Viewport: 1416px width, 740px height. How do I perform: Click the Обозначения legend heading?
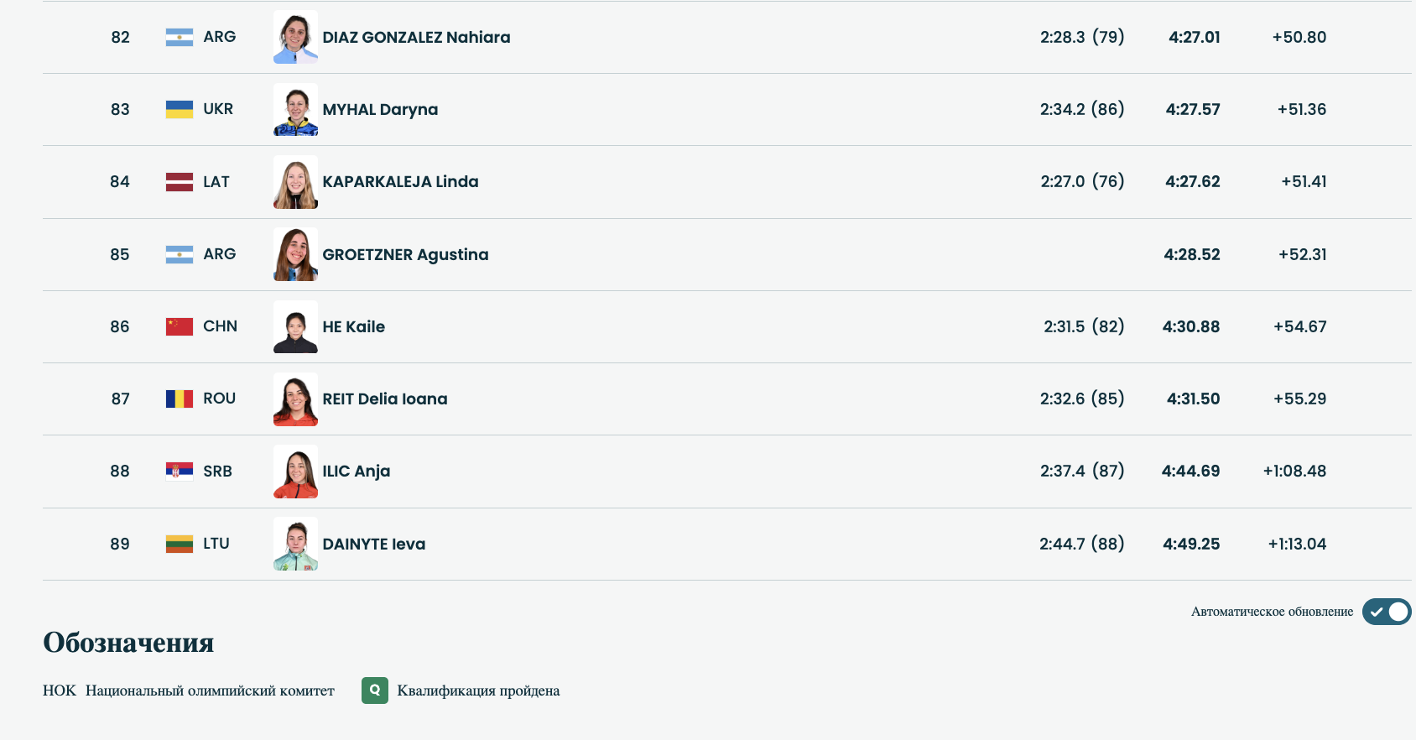tap(128, 643)
